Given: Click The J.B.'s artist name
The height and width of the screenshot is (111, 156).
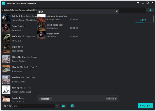Looking at the screenshot, I should (16, 41).
